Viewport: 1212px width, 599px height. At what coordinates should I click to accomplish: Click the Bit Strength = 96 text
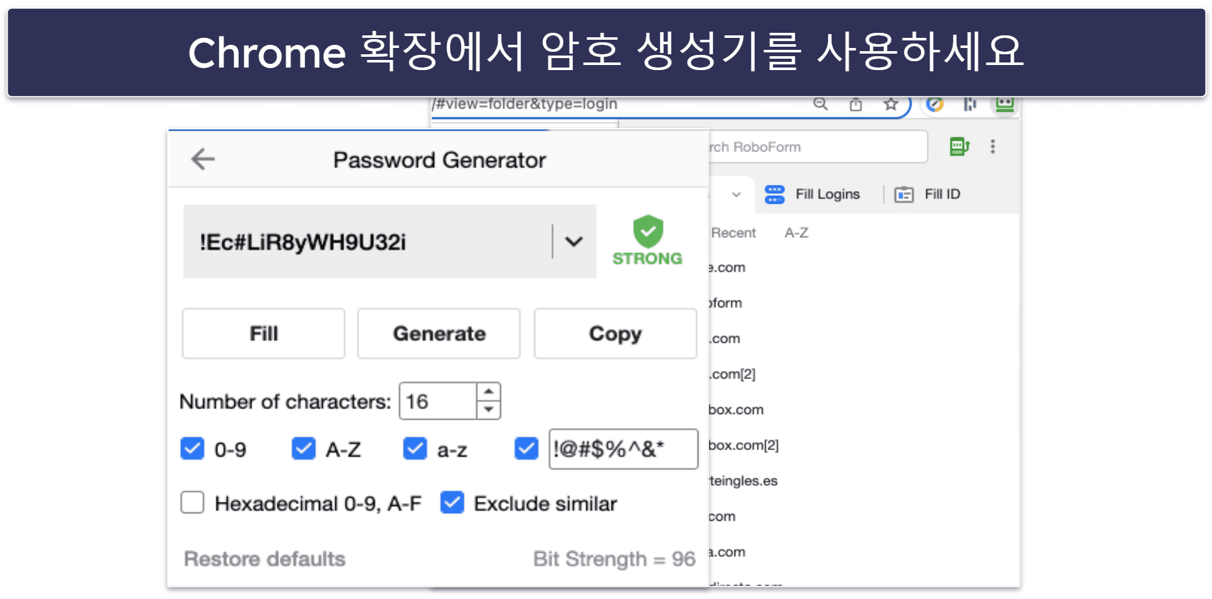[x=614, y=559]
